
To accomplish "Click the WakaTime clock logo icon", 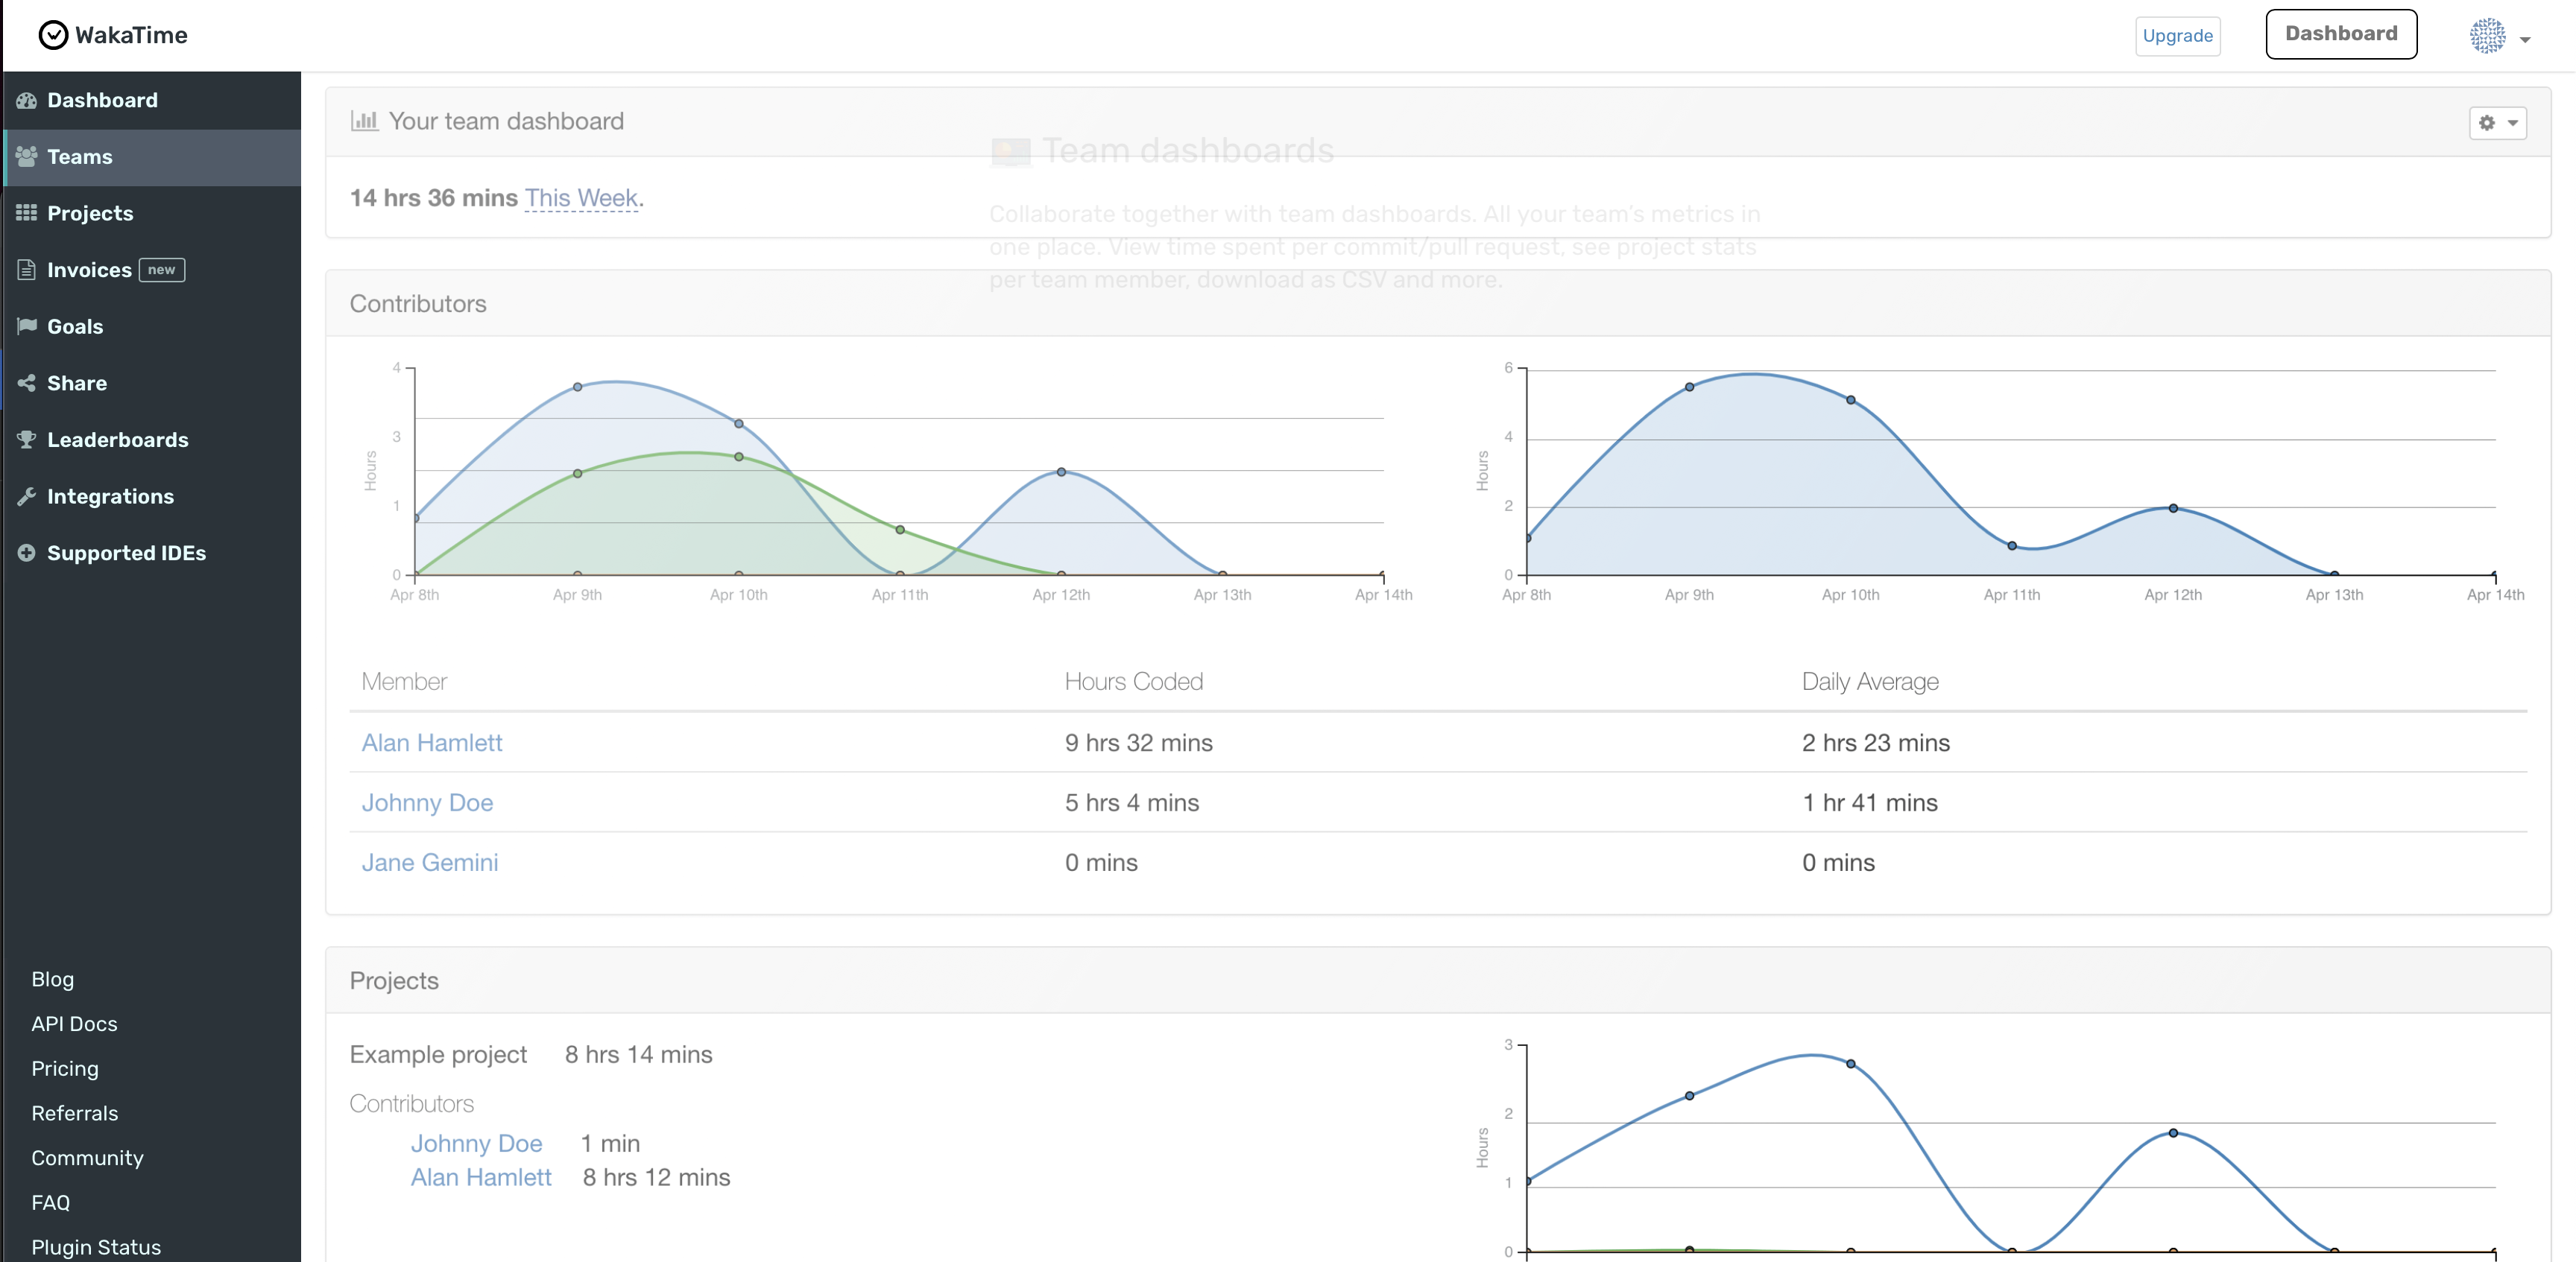I will (53, 35).
